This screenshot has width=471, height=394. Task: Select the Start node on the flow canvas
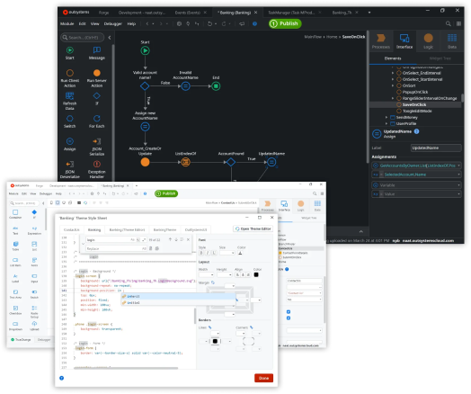point(145,50)
